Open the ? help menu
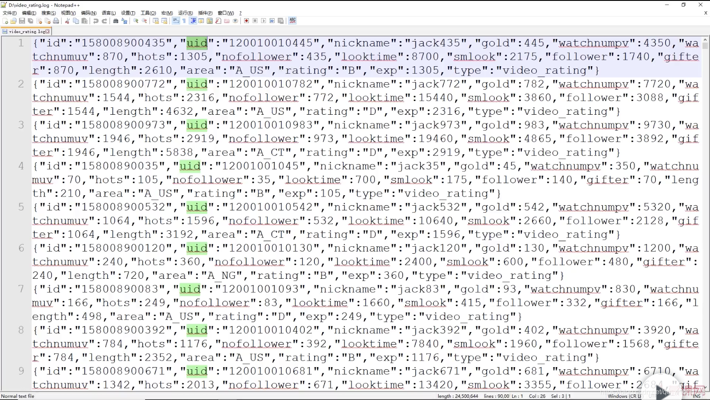This screenshot has height=400, width=710. coord(240,13)
